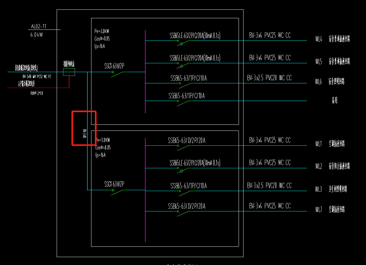The image size is (366, 265).
Task: Select the vertical BV-3x10 text on the riser line
Action: pos(85,133)
